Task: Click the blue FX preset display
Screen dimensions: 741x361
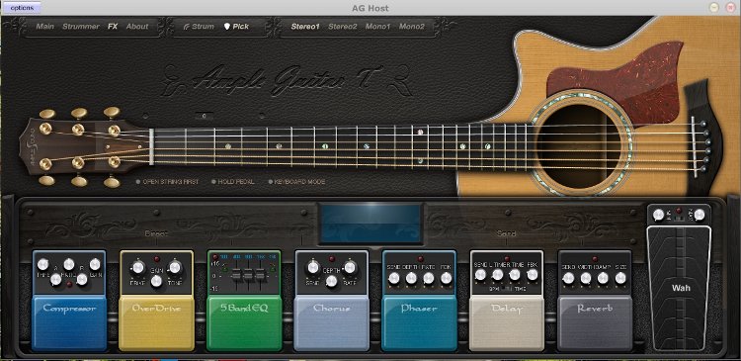Action: (x=370, y=224)
